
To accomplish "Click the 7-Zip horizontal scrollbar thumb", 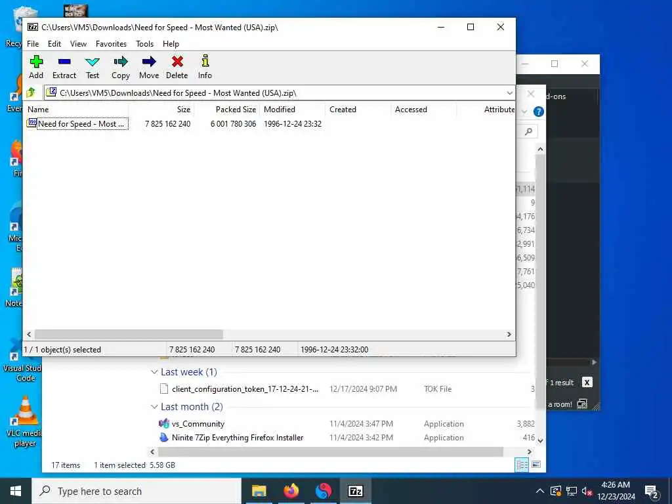I will coord(129,334).
